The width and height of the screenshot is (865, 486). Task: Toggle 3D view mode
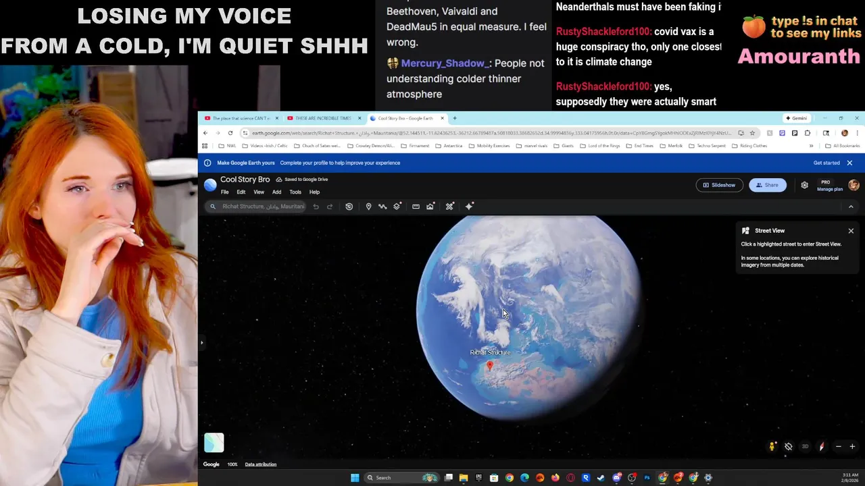click(805, 447)
